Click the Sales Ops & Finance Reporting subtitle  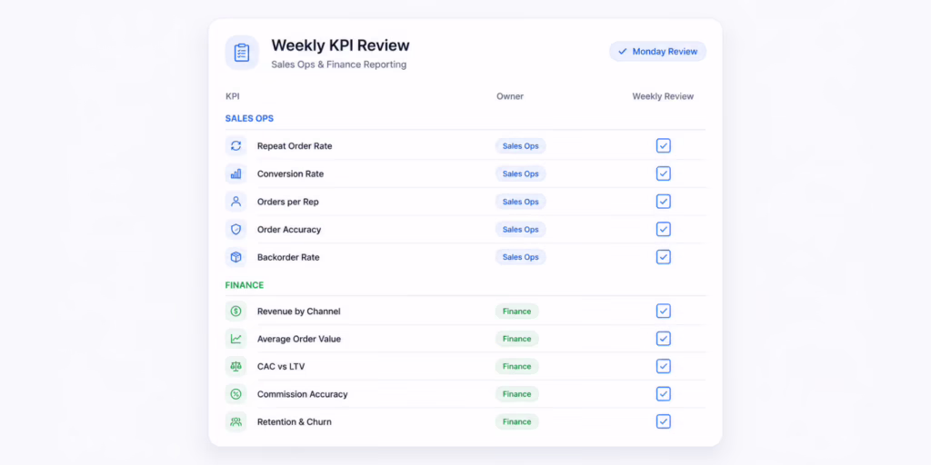click(x=339, y=64)
